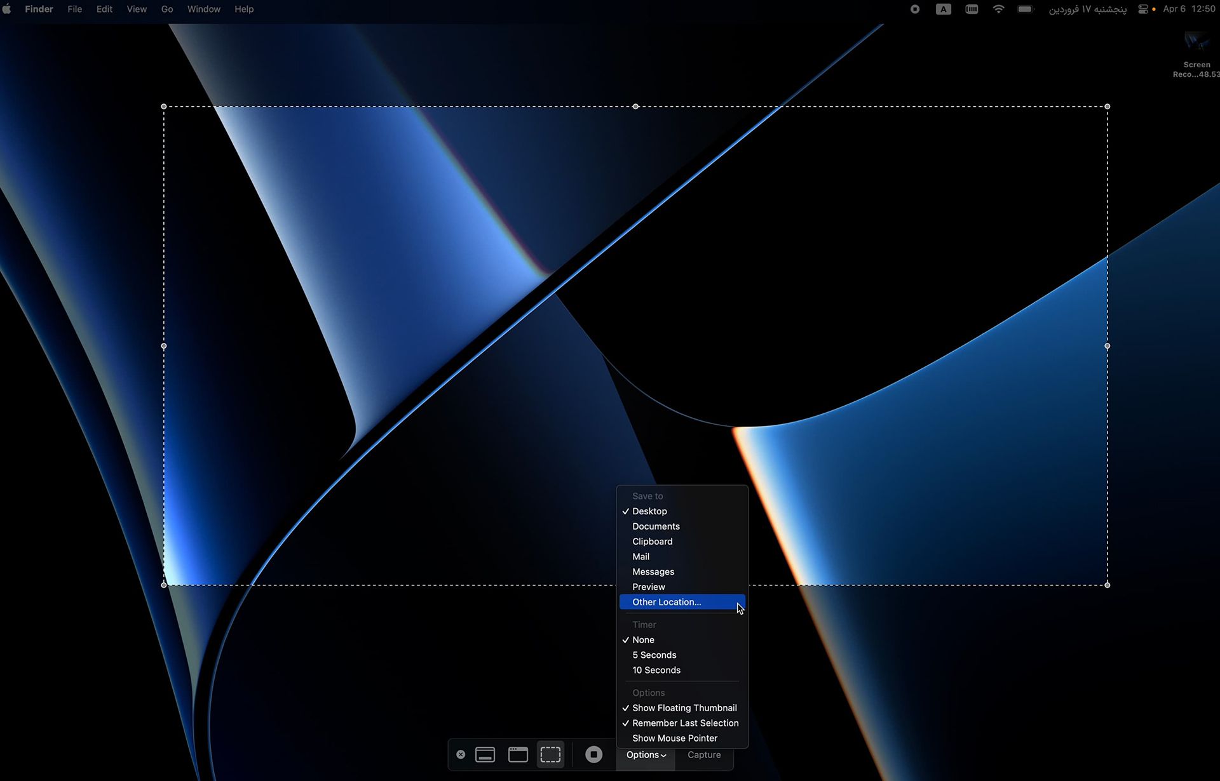
Task: Enable Show Mouse Pointer option
Action: tap(682, 738)
